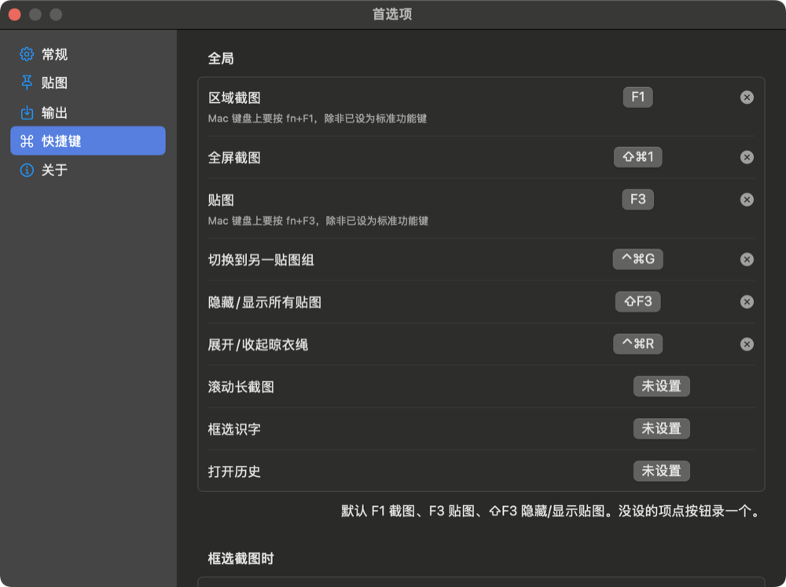
Task: Record a new shortcut on the F1 button
Action: coord(637,97)
